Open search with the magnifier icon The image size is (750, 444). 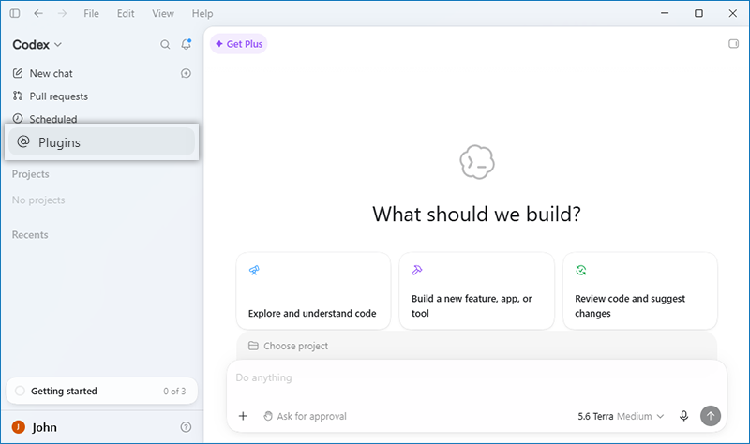[x=165, y=44]
